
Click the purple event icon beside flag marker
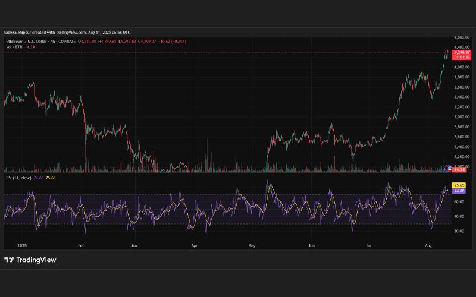click(444, 169)
